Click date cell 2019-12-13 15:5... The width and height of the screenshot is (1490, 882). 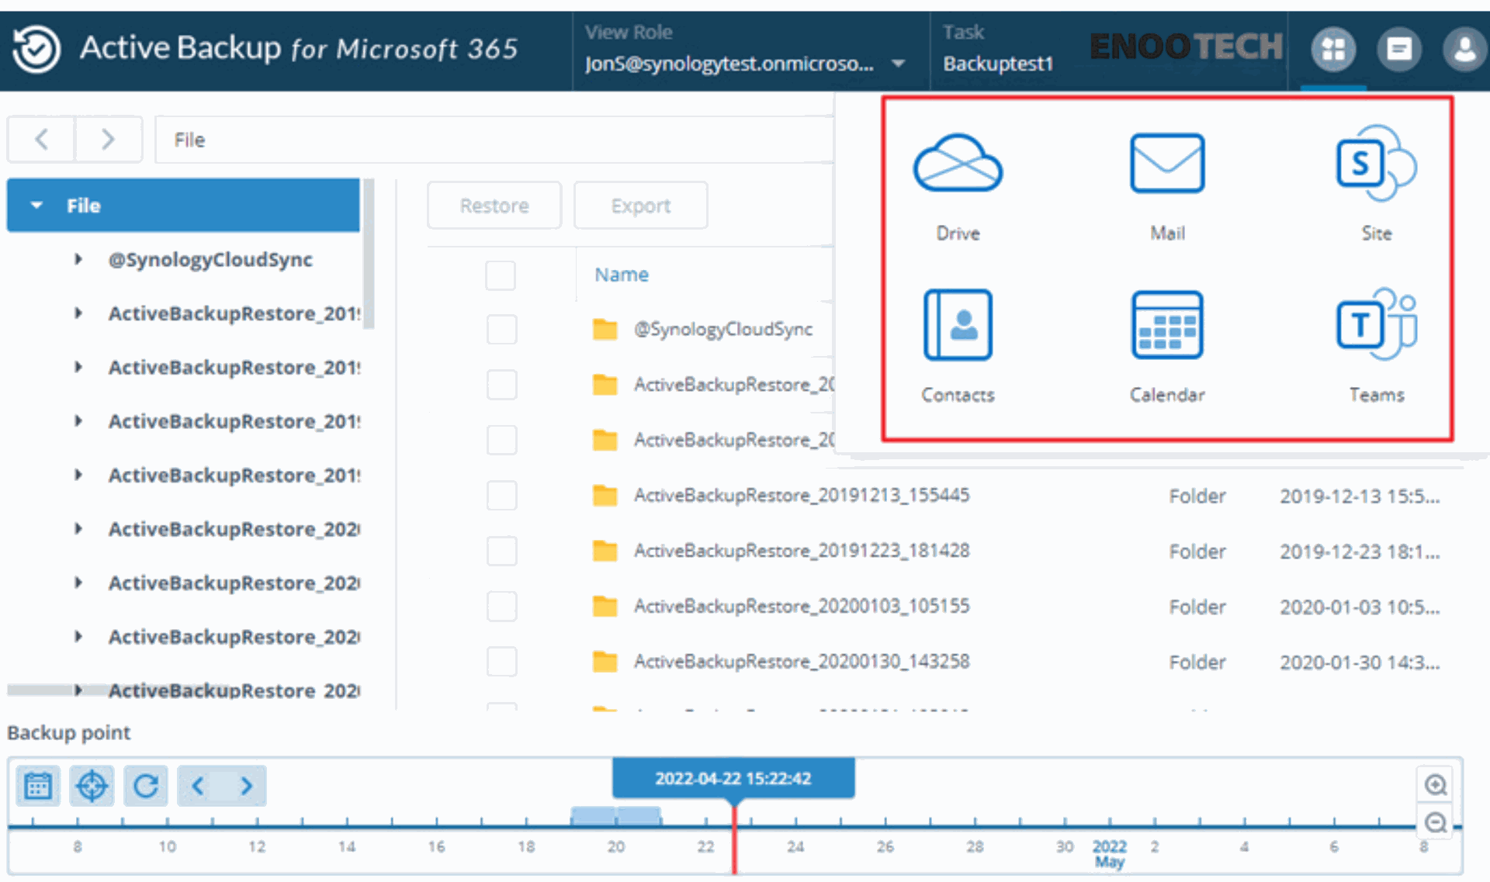coord(1360,496)
